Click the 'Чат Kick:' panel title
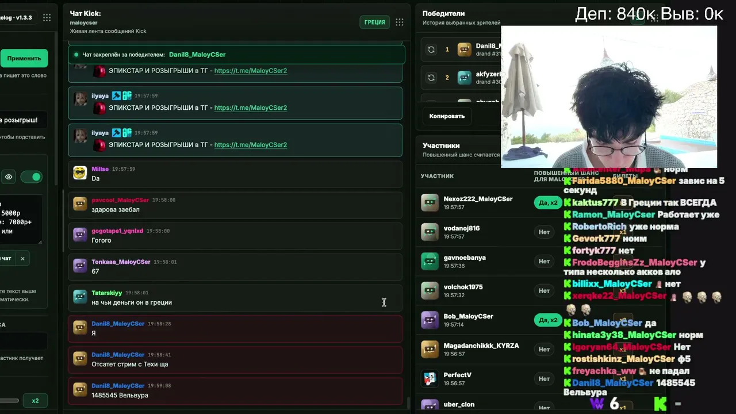Image resolution: width=736 pixels, height=414 pixels. pos(85,13)
